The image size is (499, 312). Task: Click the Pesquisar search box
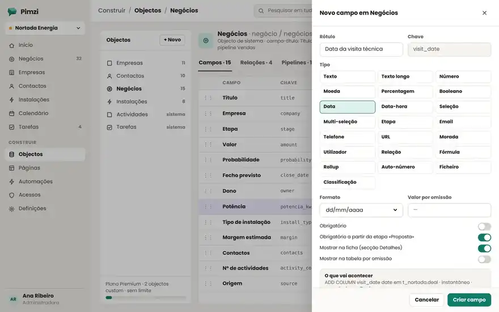pyautogui.click(x=283, y=11)
